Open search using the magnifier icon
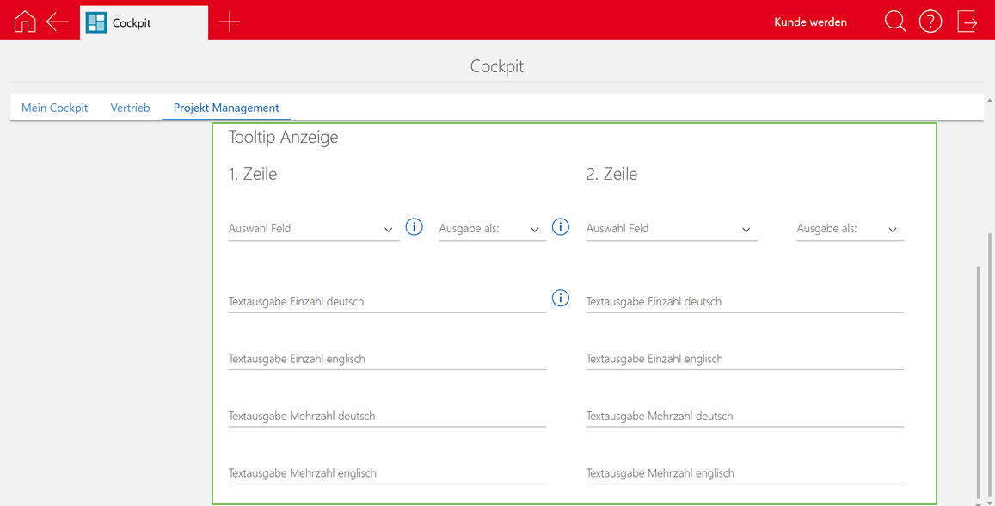This screenshot has height=506, width=995. click(894, 21)
